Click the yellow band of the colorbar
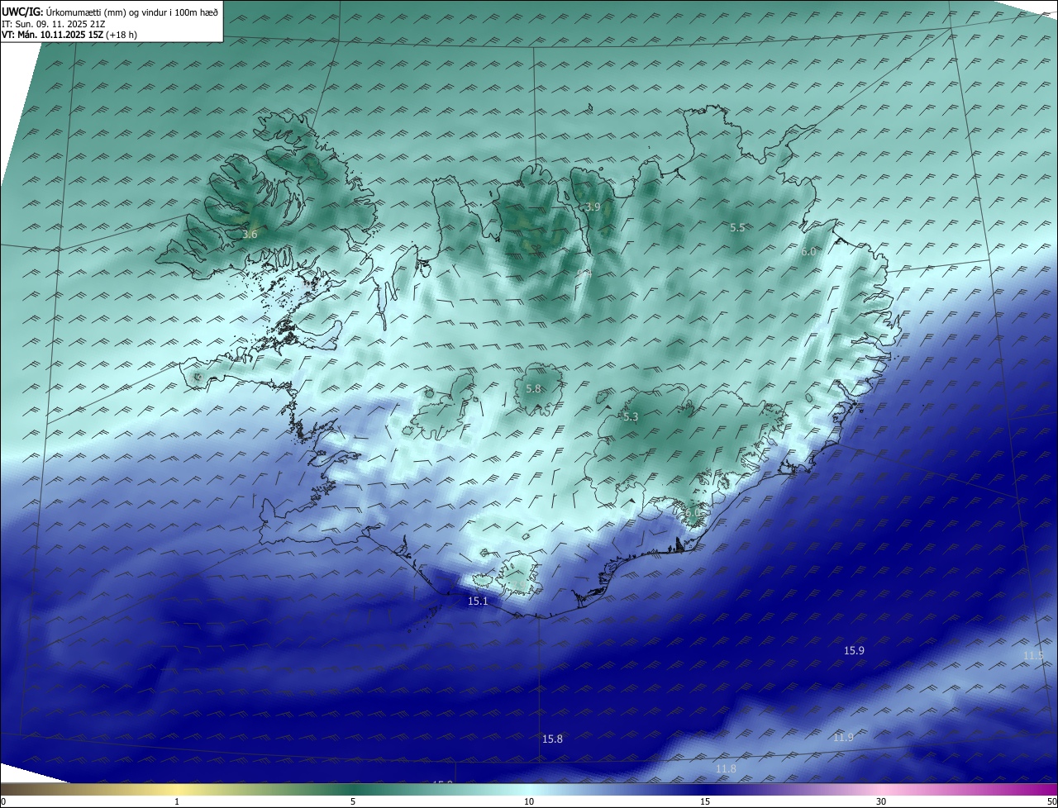This screenshot has height=808, width=1058. 178,790
